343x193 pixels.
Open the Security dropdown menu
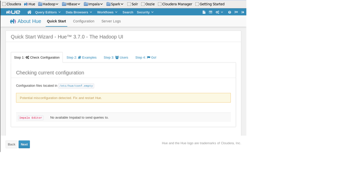(x=145, y=12)
